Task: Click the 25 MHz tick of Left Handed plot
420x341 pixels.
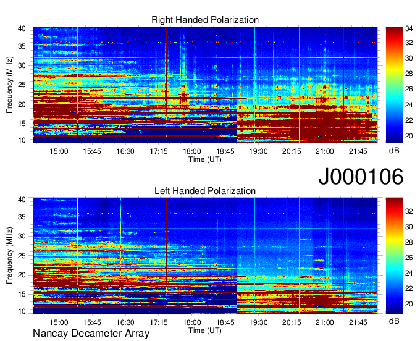Action: tap(22, 256)
